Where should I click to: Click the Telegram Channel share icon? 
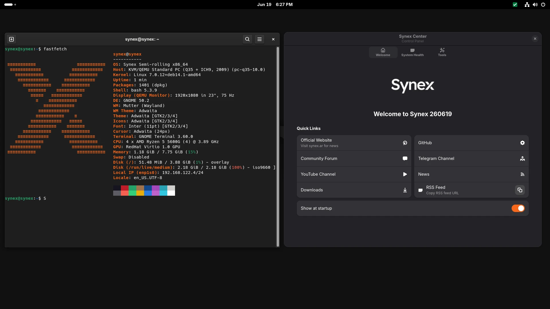[x=522, y=159]
